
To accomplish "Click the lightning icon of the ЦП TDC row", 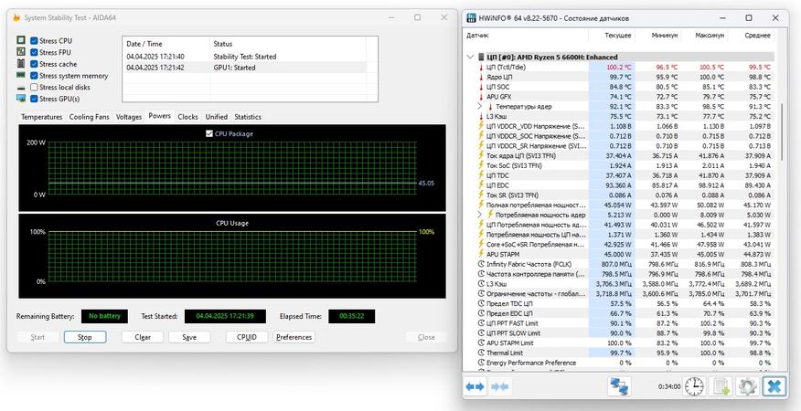I will tap(481, 175).
